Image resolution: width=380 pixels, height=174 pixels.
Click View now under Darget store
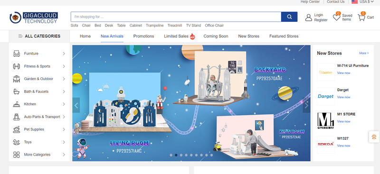click(343, 97)
